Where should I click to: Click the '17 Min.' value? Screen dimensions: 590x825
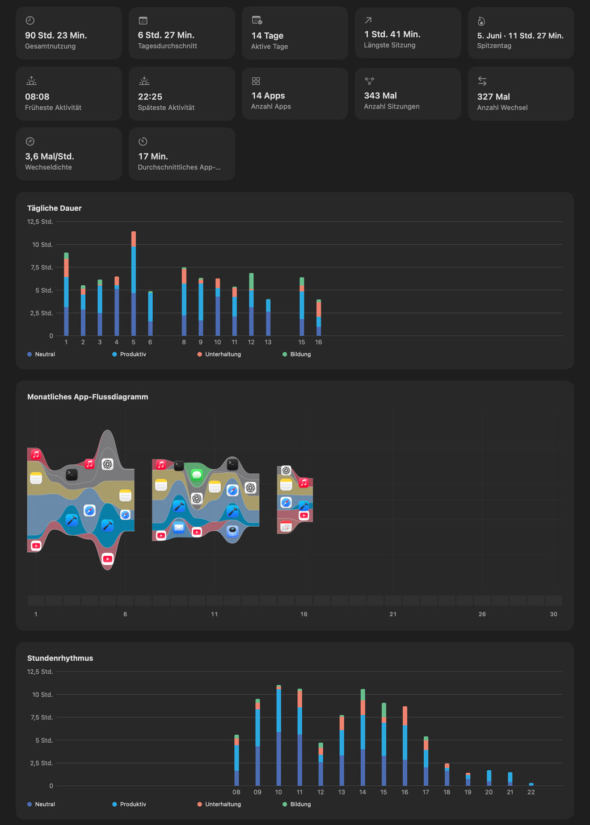point(153,156)
